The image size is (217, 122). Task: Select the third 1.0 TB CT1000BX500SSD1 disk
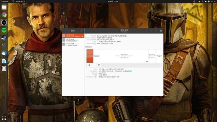(x=73, y=44)
